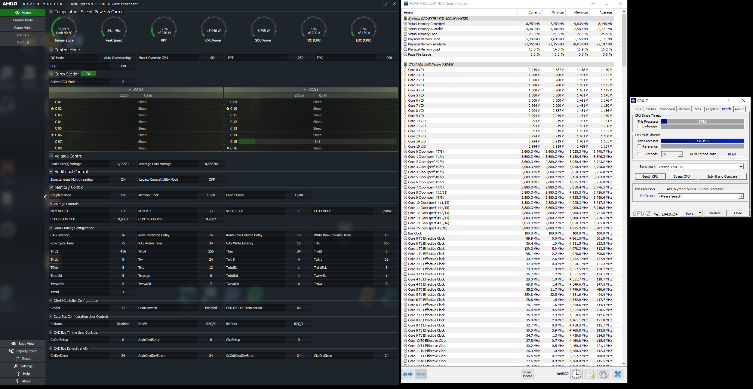Screen dimensions: 753x389
Task: Click the Home icon in Ryzen Master sidebar
Action: (17, 13)
